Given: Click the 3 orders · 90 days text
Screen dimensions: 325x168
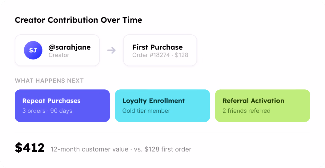Looking at the screenshot, I should 47,111.
